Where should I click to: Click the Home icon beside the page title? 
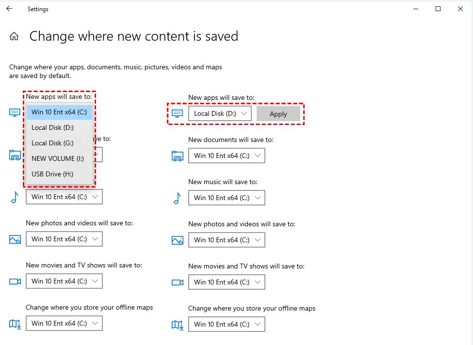click(x=15, y=36)
